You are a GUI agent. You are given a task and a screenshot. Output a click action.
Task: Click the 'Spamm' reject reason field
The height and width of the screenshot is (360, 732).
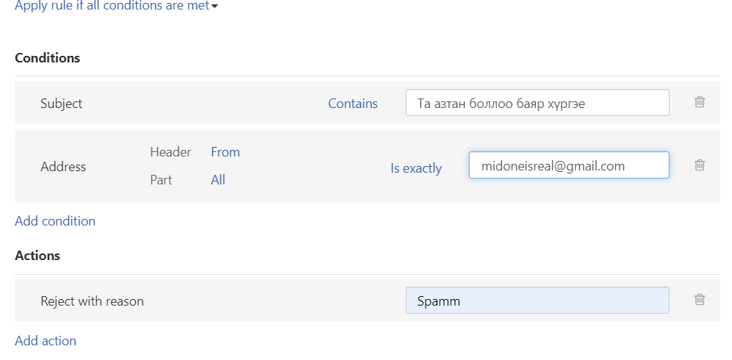click(537, 300)
